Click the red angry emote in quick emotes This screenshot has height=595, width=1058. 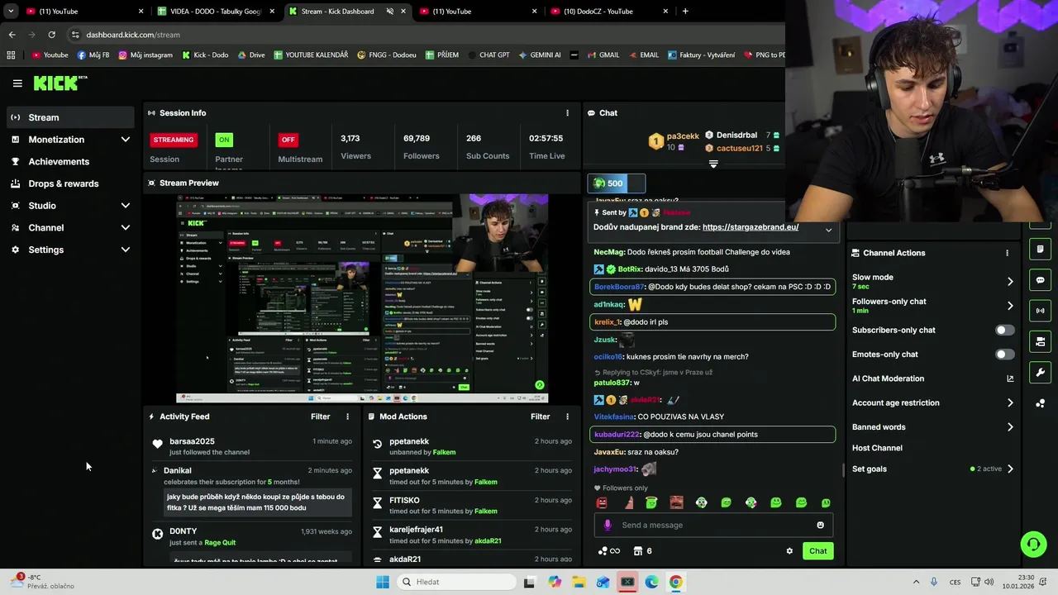click(x=602, y=502)
